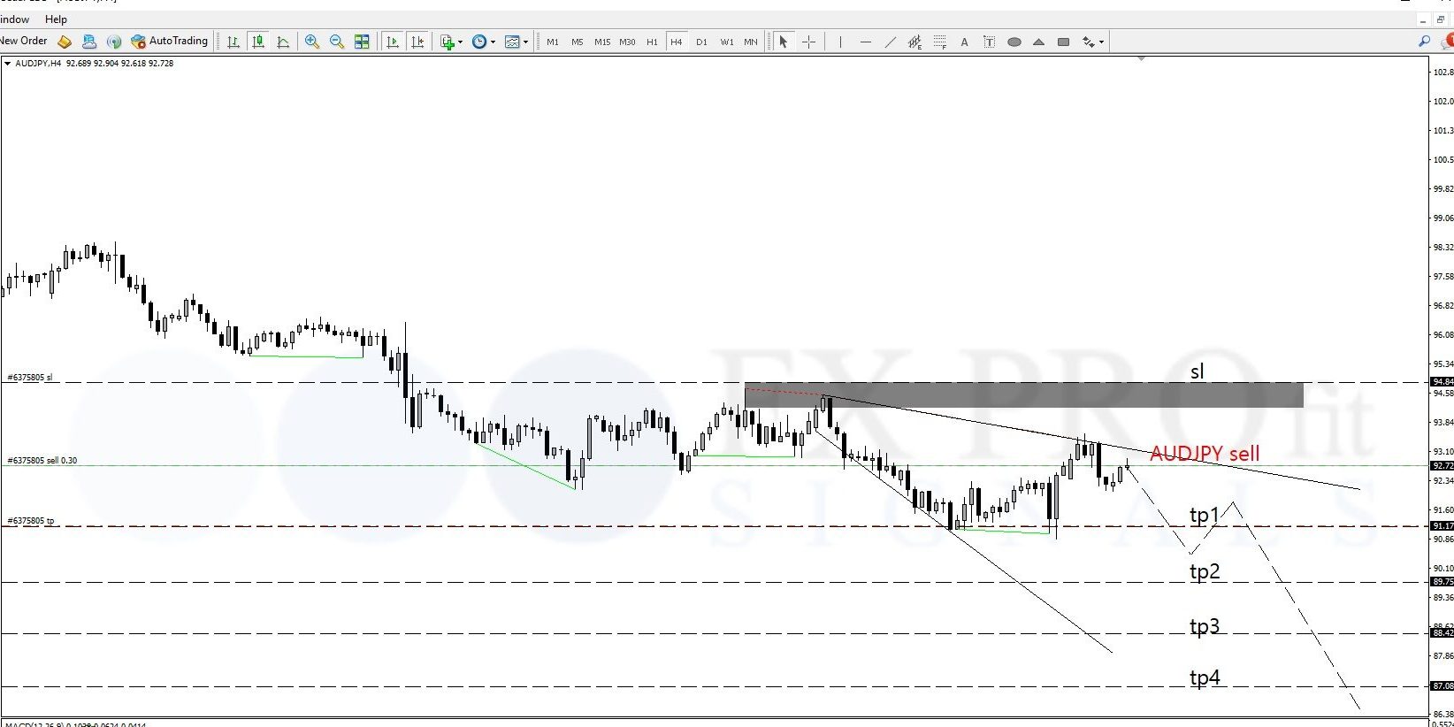Toggle chart shift from right border
The image size is (1454, 727).
(x=417, y=42)
